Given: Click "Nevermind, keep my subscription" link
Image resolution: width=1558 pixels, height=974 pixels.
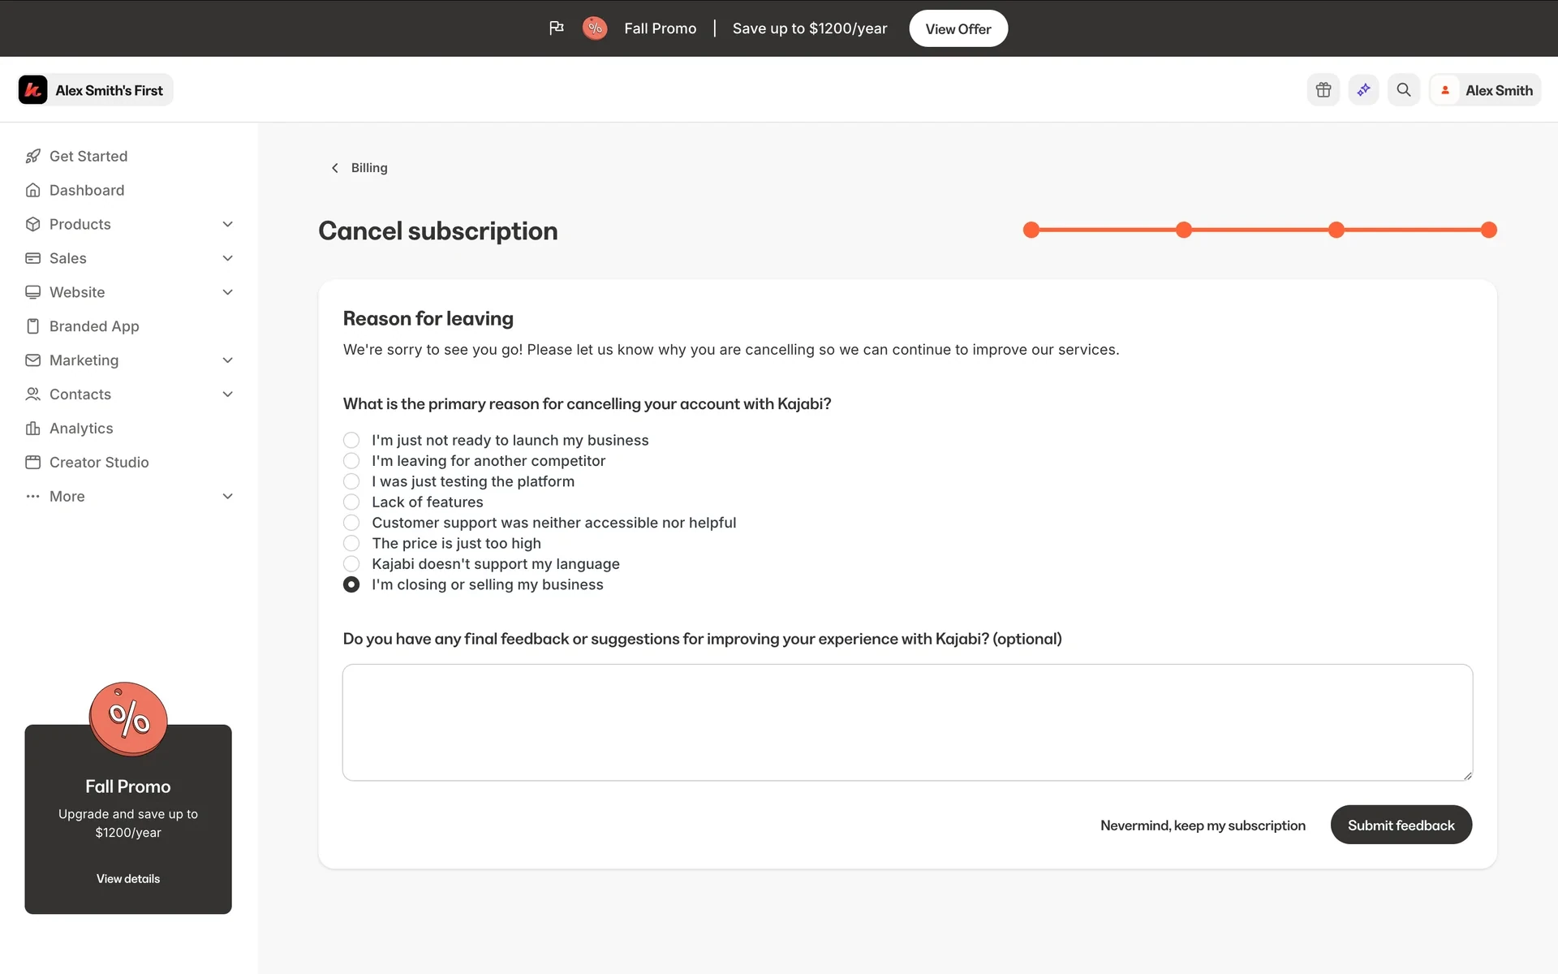Looking at the screenshot, I should click(x=1203, y=825).
